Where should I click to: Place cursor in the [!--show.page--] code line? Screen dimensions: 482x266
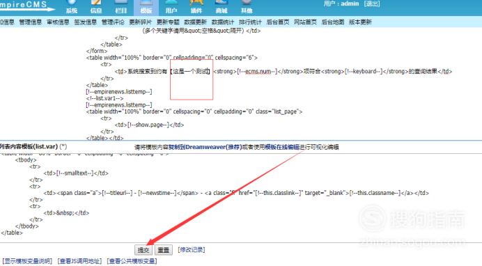149,125
